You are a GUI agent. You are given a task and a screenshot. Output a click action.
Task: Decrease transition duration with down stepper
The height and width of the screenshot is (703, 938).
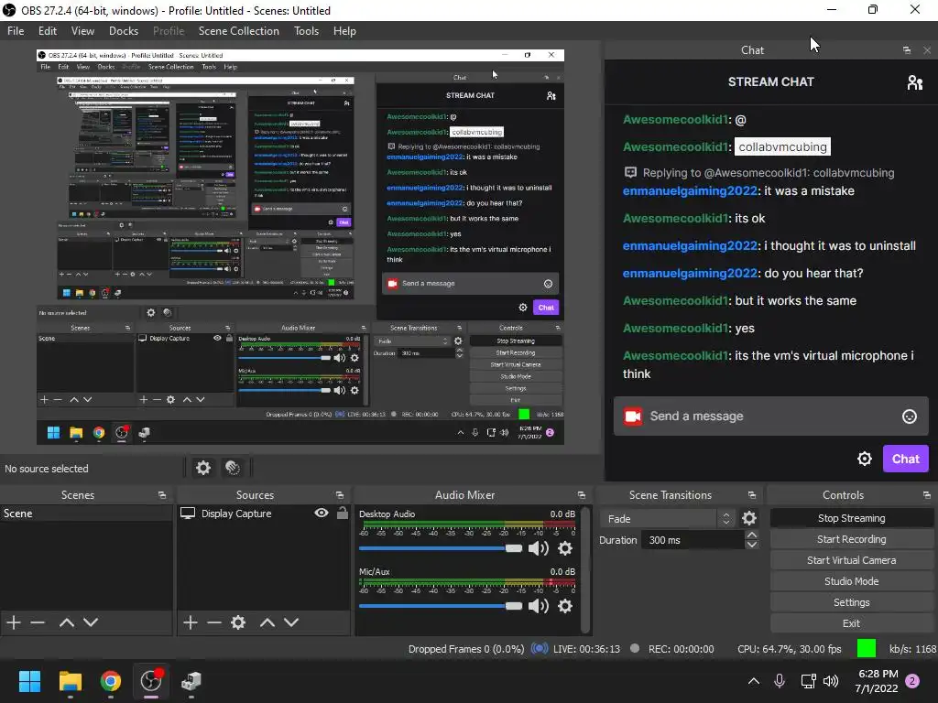coord(752,545)
